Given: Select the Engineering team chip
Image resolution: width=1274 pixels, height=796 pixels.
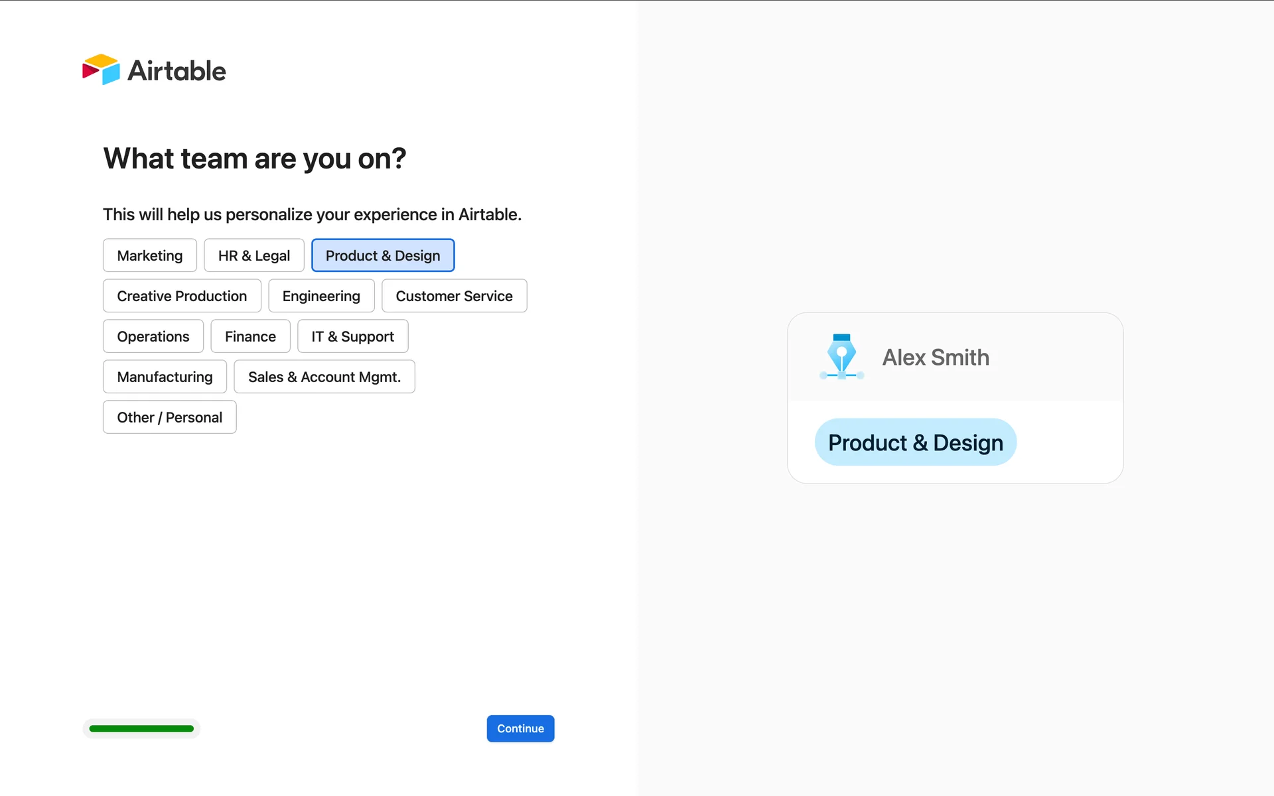Looking at the screenshot, I should (x=320, y=296).
